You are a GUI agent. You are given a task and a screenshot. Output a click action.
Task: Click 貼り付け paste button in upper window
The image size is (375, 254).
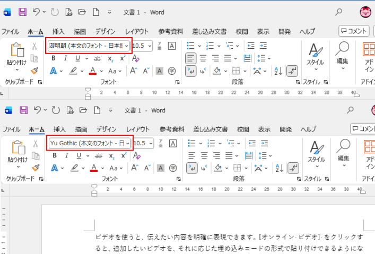16,57
